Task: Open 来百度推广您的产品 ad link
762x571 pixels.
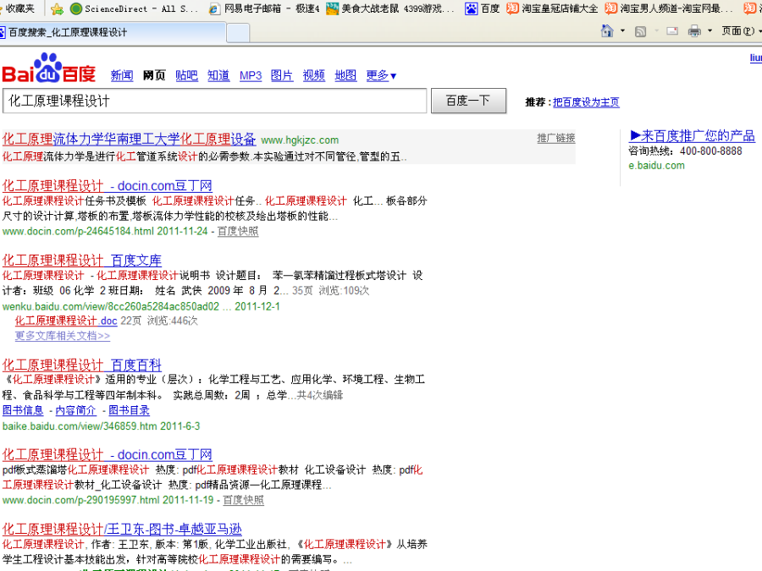Action: tap(692, 135)
